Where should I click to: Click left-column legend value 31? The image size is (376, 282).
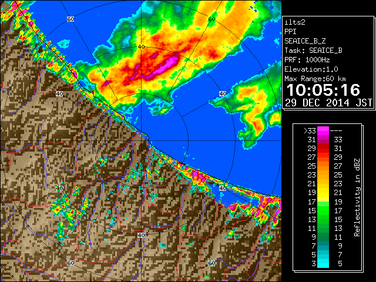(312, 140)
